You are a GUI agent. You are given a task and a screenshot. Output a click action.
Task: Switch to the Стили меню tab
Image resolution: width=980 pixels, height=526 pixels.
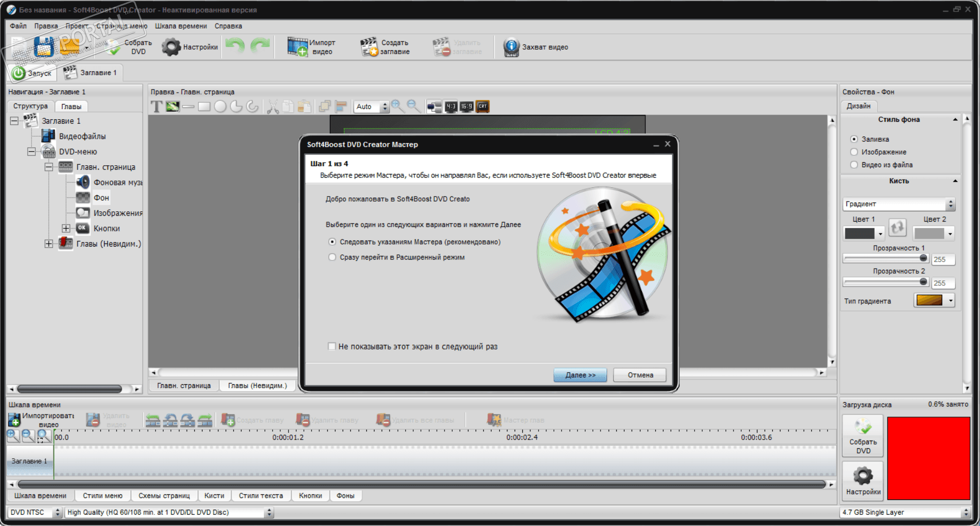coord(103,495)
